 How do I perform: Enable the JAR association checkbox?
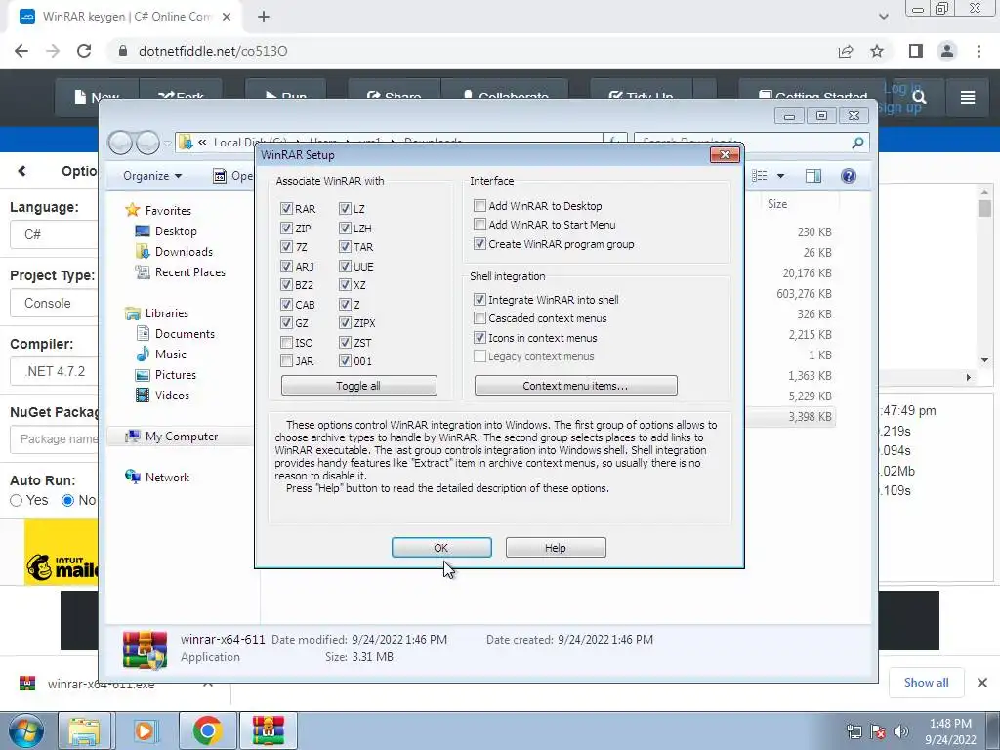coord(286,361)
